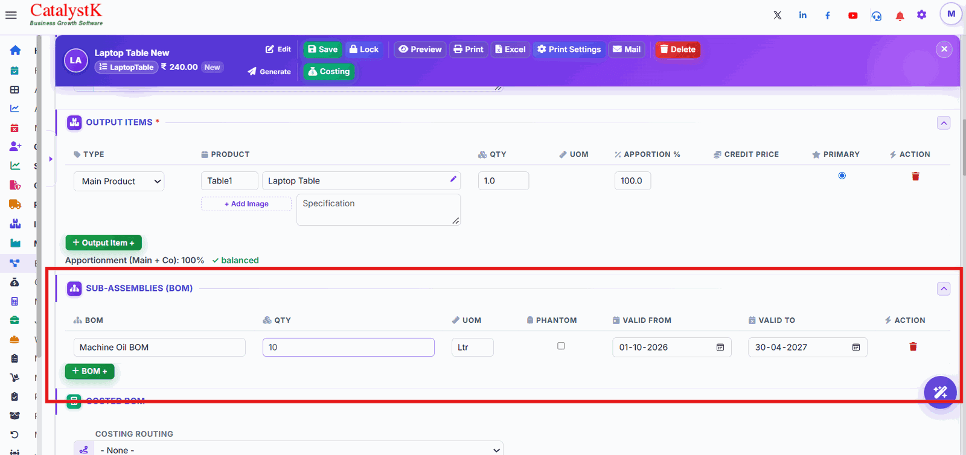Open the hard hat sidebar icon
The height and width of the screenshot is (455, 966).
[14, 339]
